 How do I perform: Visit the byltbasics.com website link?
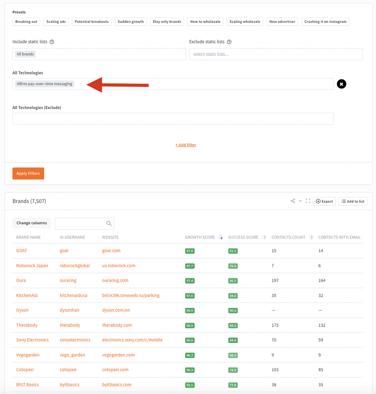pos(117,385)
